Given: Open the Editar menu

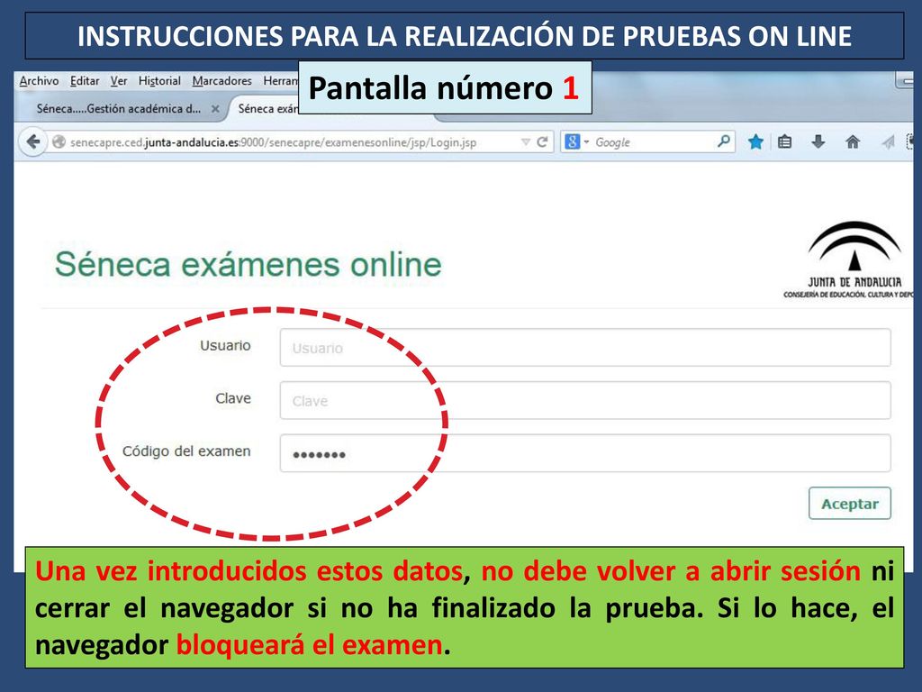Looking at the screenshot, I should click(x=85, y=81).
